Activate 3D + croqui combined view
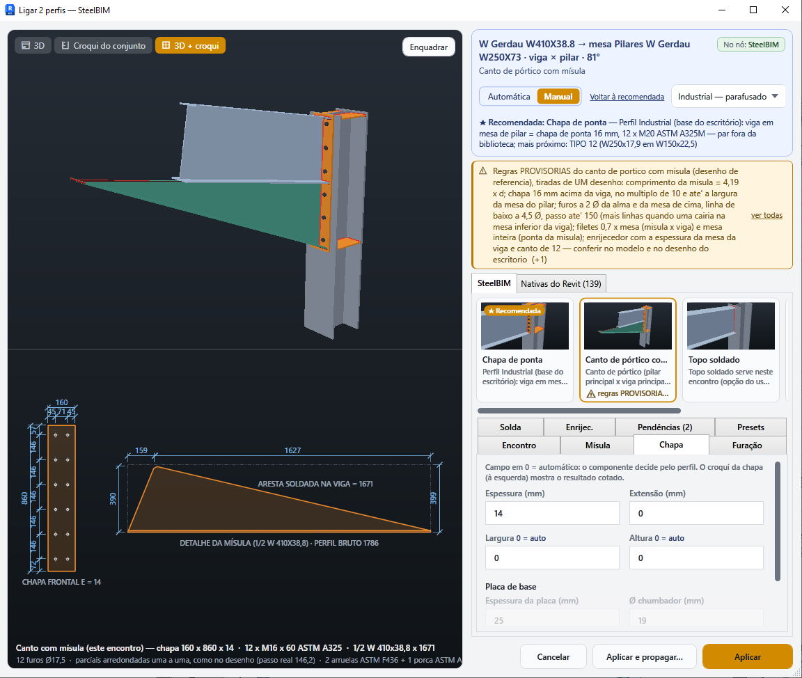Viewport: 802px width, 678px height. pyautogui.click(x=190, y=45)
